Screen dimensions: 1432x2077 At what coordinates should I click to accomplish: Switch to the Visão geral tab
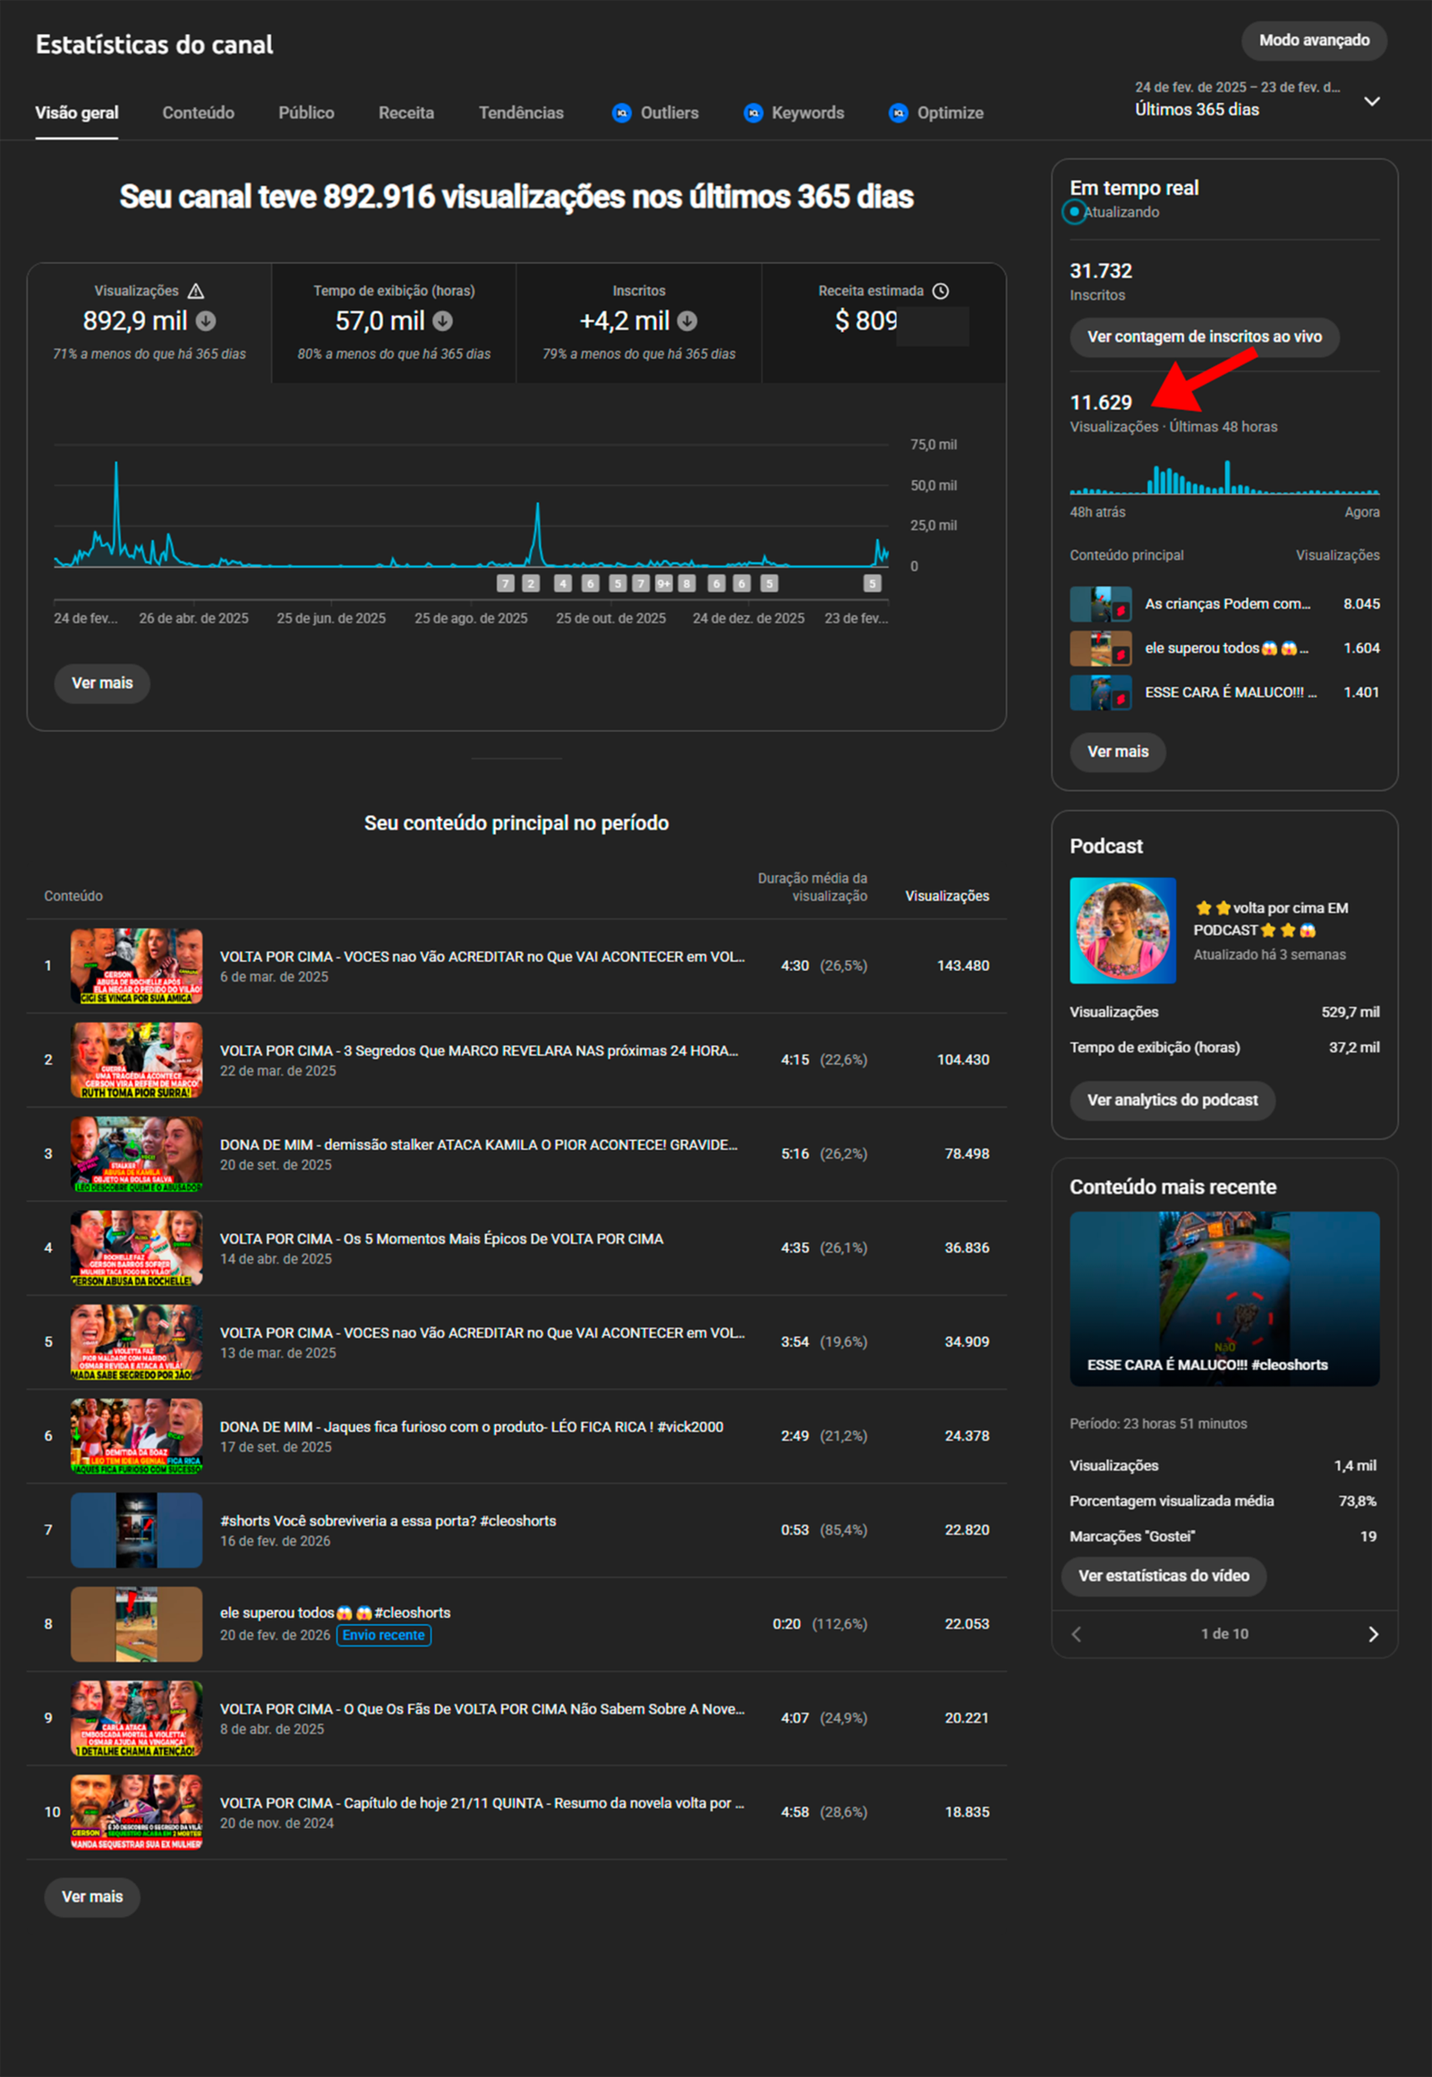click(77, 113)
